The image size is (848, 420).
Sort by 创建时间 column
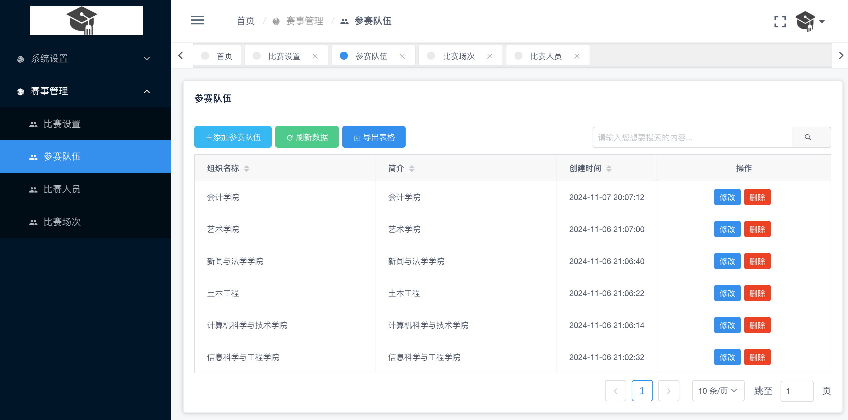coord(609,168)
